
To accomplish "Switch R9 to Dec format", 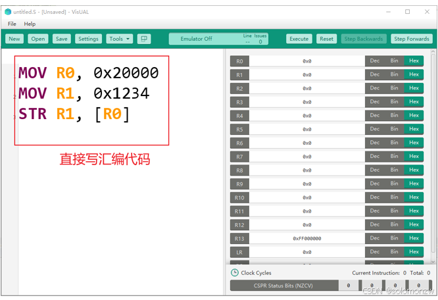I will pyautogui.click(x=375, y=184).
